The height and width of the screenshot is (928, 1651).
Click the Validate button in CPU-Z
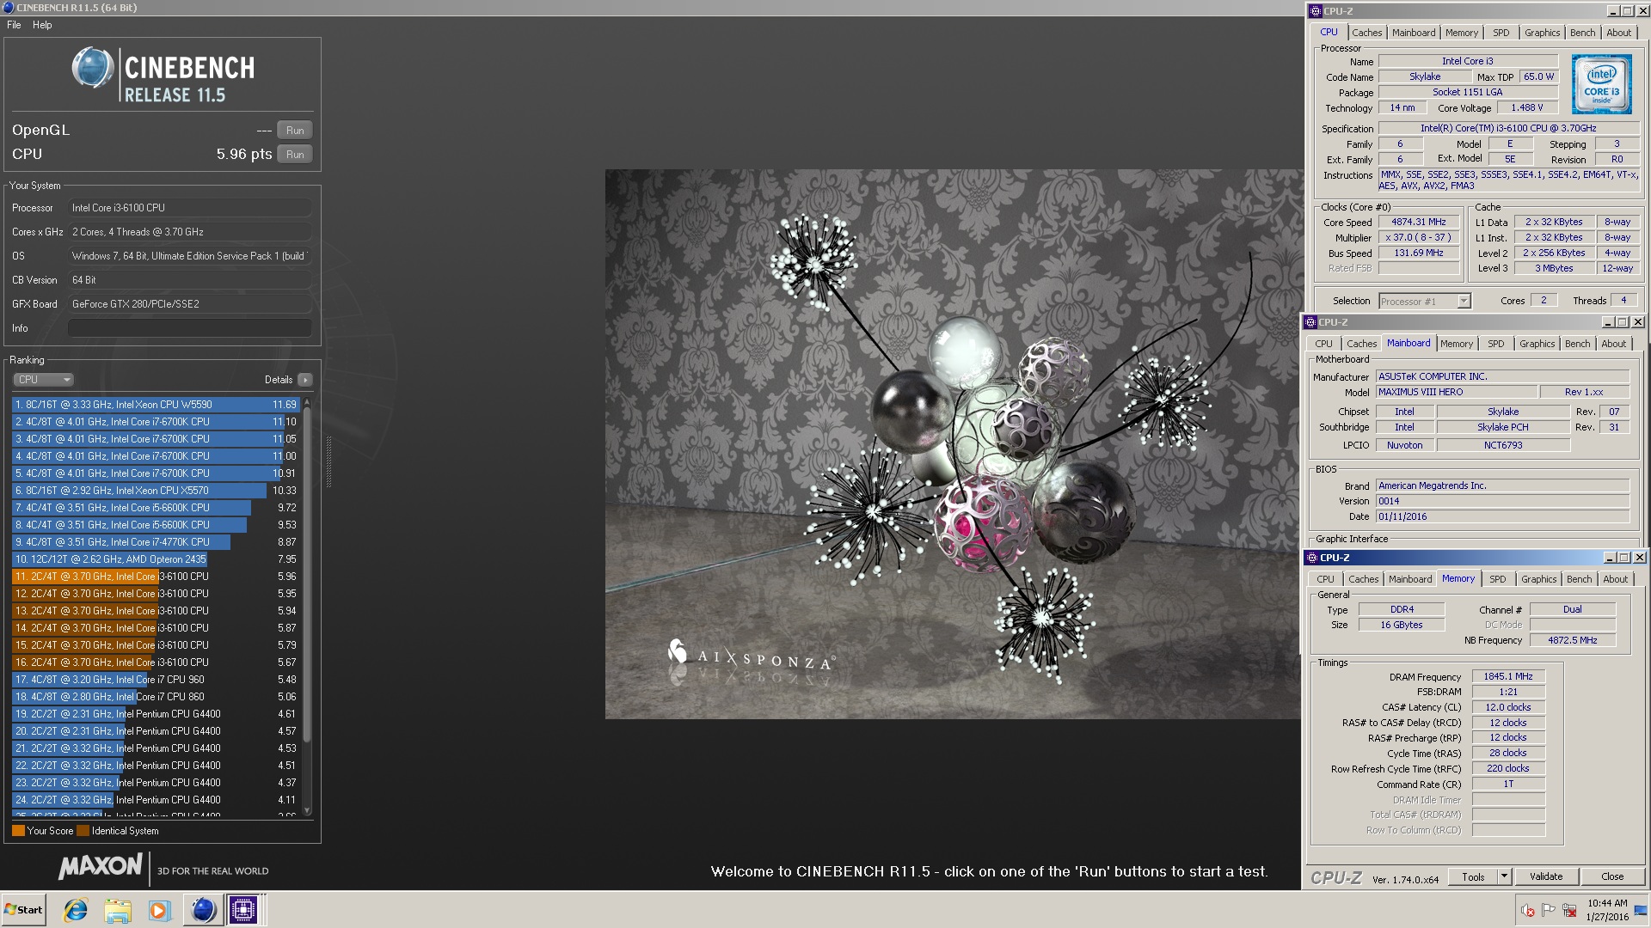click(x=1546, y=877)
